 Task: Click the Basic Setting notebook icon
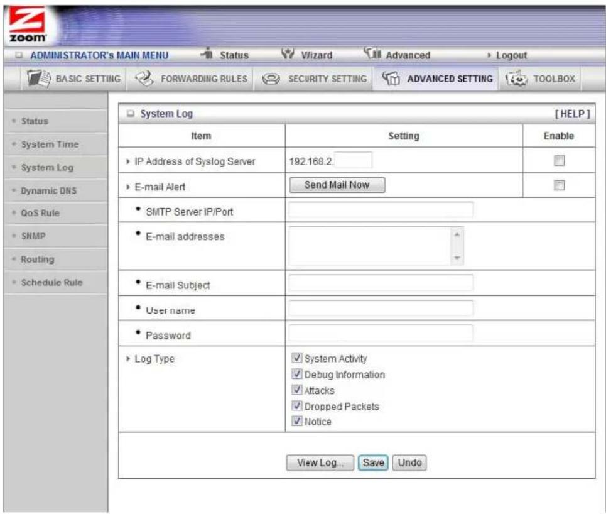(38, 79)
